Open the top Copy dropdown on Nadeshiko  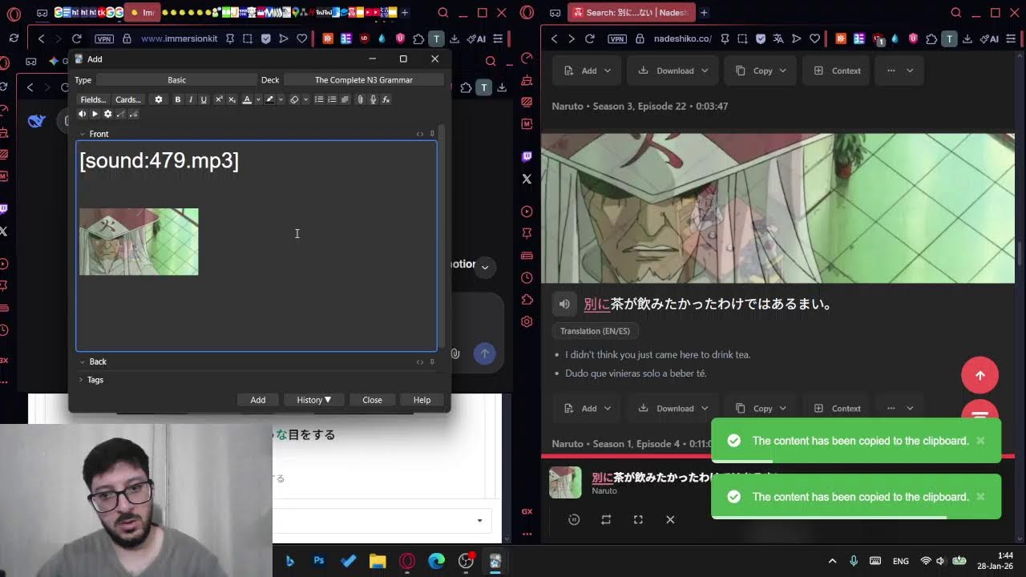click(761, 71)
